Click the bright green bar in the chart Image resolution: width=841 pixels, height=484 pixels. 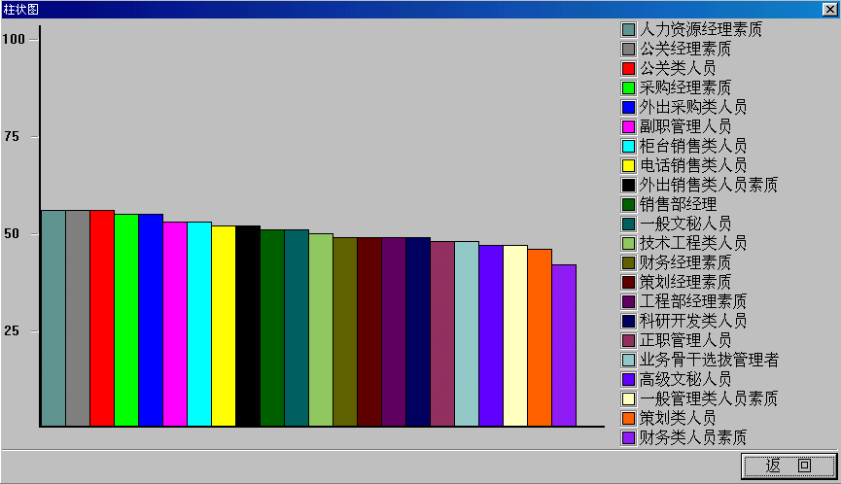[x=126, y=321]
